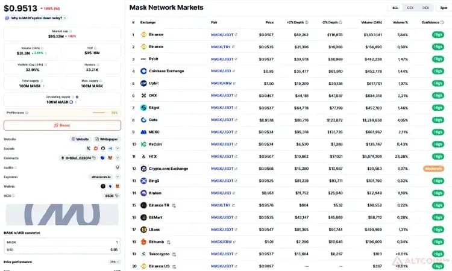Open the 24h Price performance dropdown
The width and height of the screenshot is (452, 271).
pyautogui.click(x=115, y=262)
